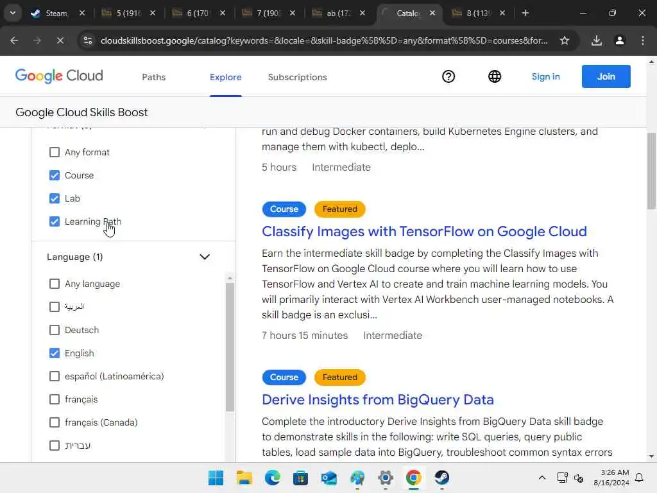Open notifications bell in taskbar
657x493 pixels.
pos(639,478)
